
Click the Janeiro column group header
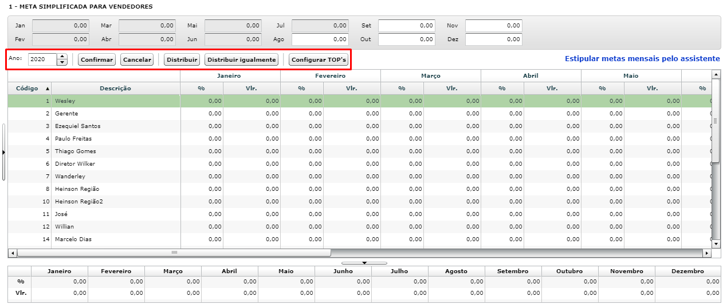pyautogui.click(x=230, y=75)
